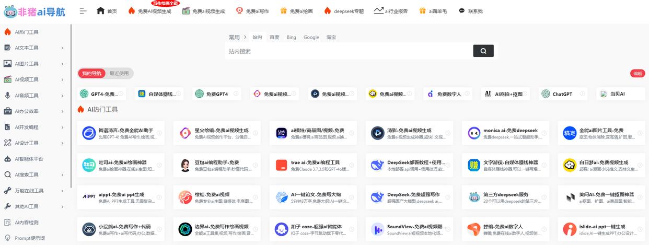
Task: Open 当贝AI shortcut
Action: [x=621, y=94]
